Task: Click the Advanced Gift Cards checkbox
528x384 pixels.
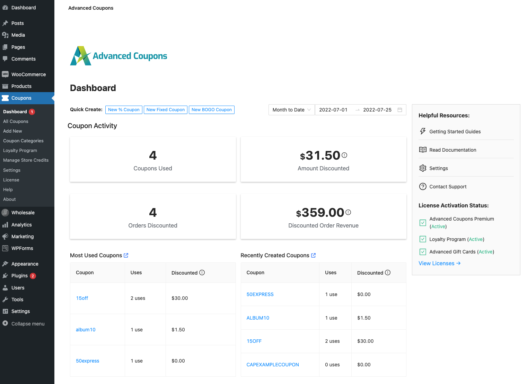Action: (x=423, y=252)
